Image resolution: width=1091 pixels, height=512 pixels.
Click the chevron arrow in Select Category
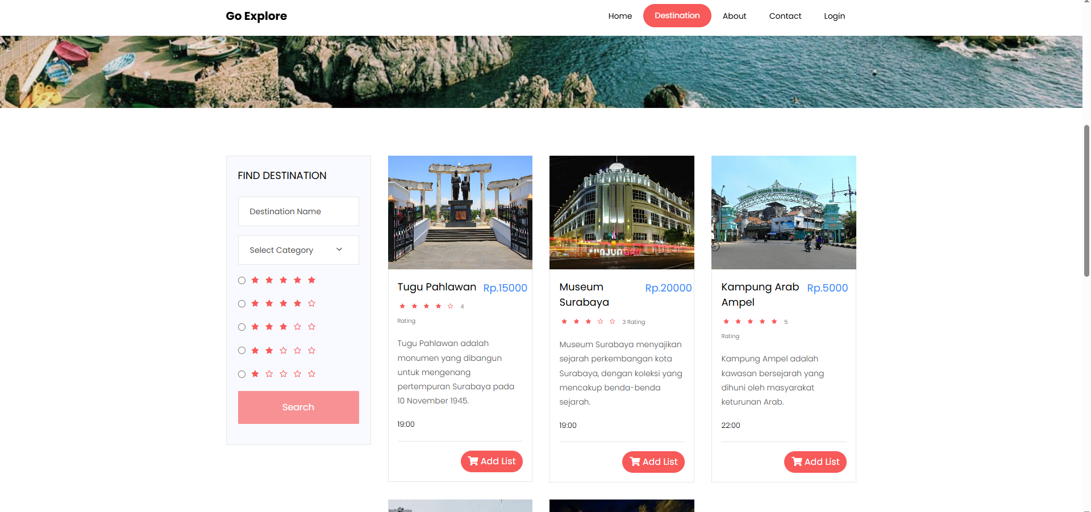click(x=339, y=249)
